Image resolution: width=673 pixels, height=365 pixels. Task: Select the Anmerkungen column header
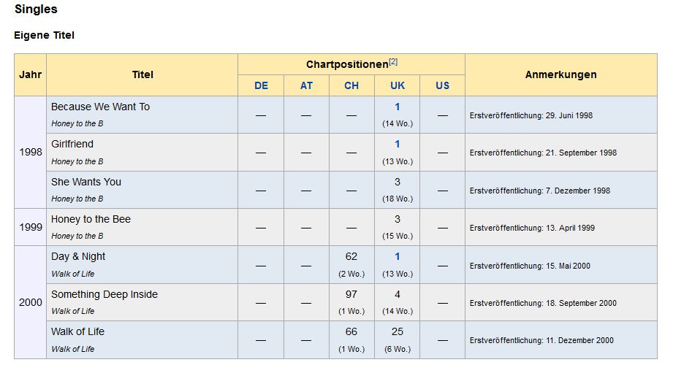[560, 74]
